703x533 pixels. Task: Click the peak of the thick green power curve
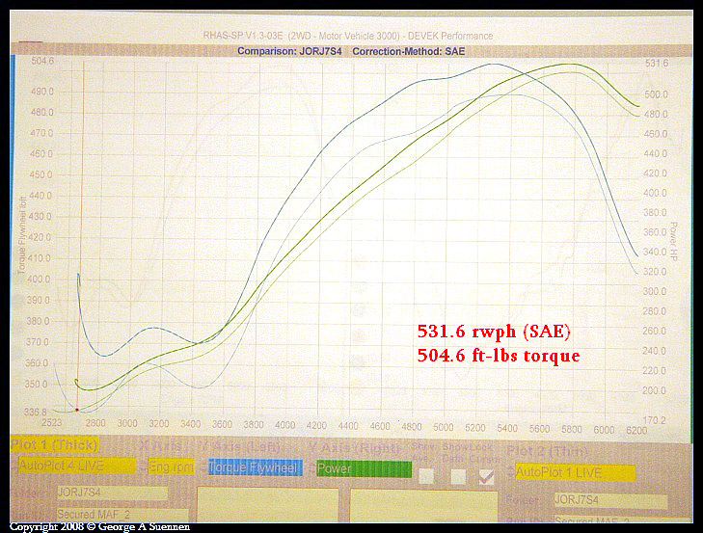[571, 66]
